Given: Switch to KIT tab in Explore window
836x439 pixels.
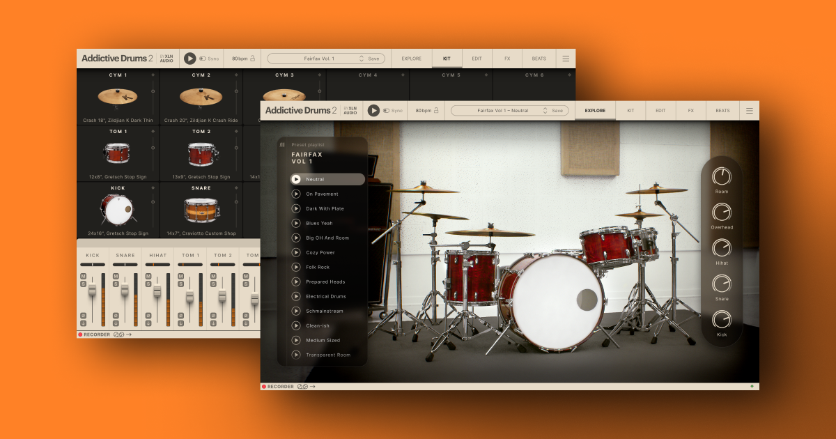Looking at the screenshot, I should click(x=630, y=110).
